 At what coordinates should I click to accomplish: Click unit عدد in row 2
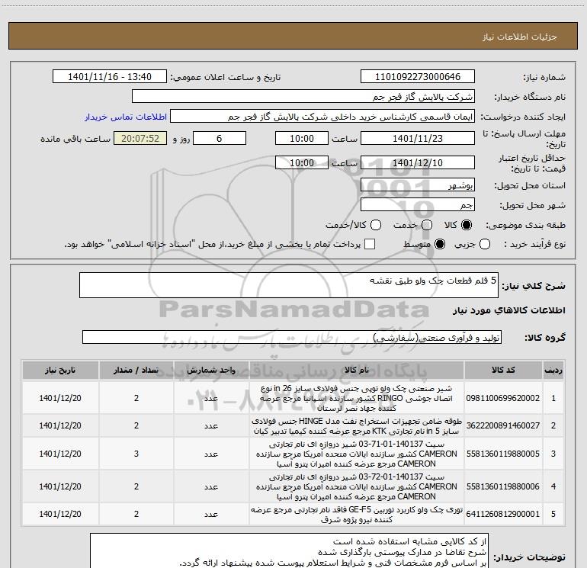point(211,425)
